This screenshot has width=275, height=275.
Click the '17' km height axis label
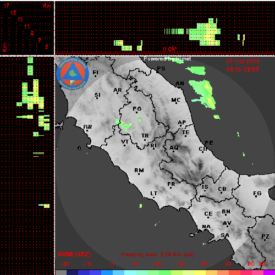6,5
